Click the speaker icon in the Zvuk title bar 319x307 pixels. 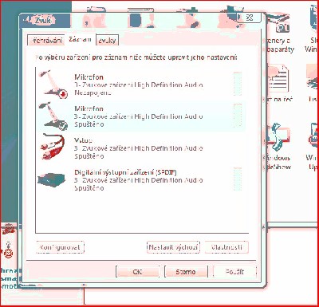27,20
